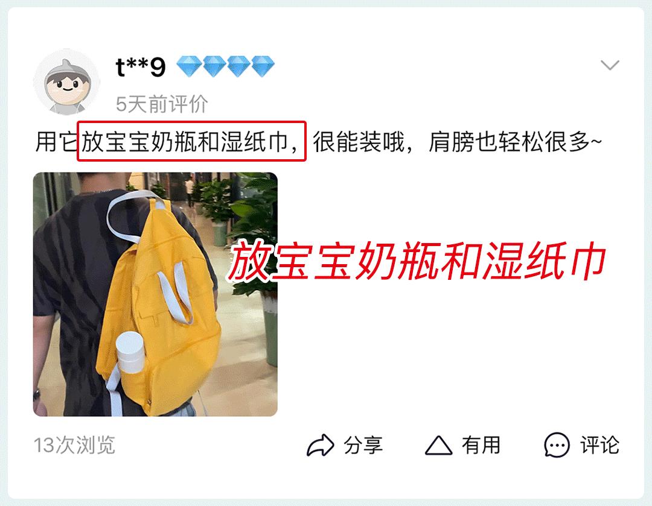
Task: Click the 13次浏览 view count
Action: tap(74, 445)
